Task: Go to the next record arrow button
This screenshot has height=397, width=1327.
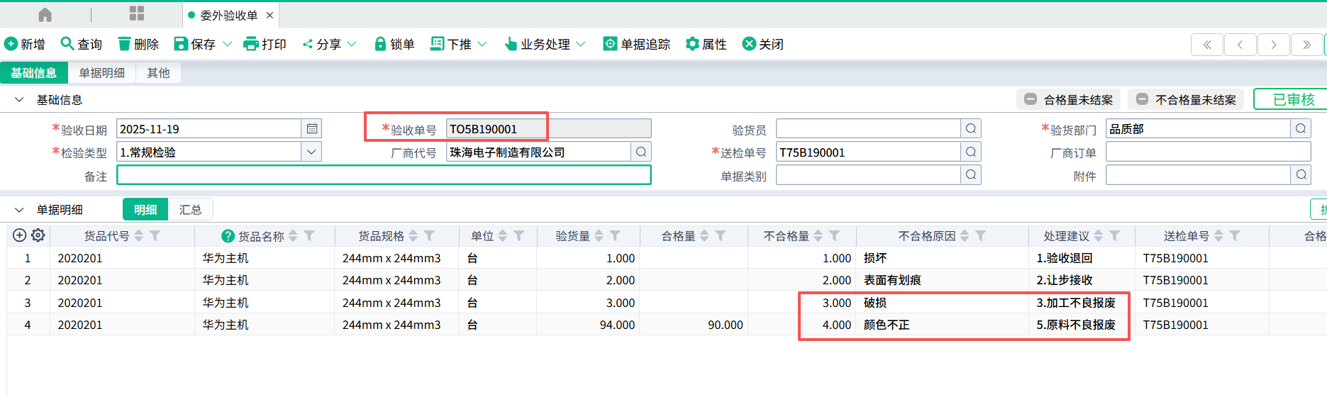Action: [1273, 45]
